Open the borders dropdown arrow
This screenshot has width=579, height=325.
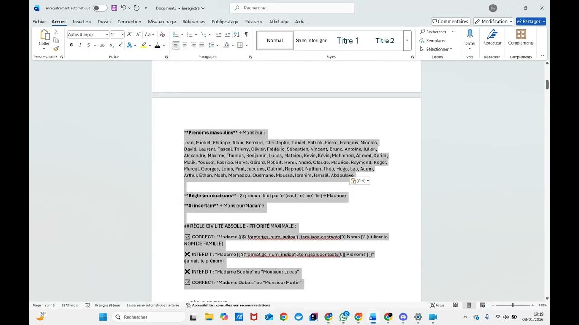247,45
